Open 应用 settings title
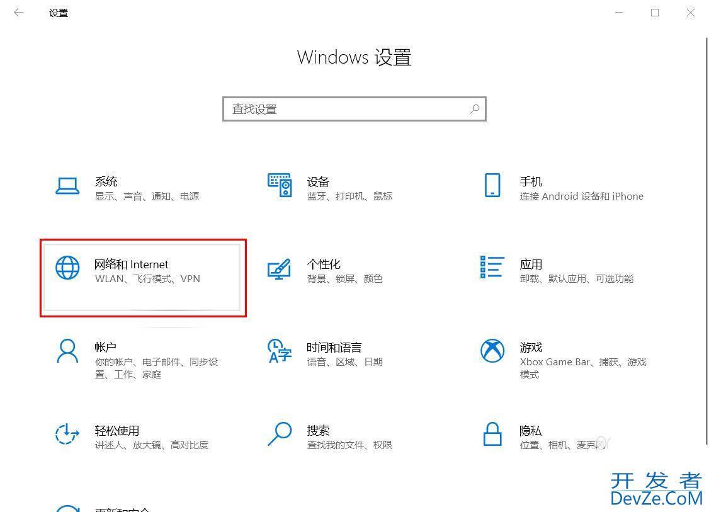The height and width of the screenshot is (512, 709). tap(531, 264)
